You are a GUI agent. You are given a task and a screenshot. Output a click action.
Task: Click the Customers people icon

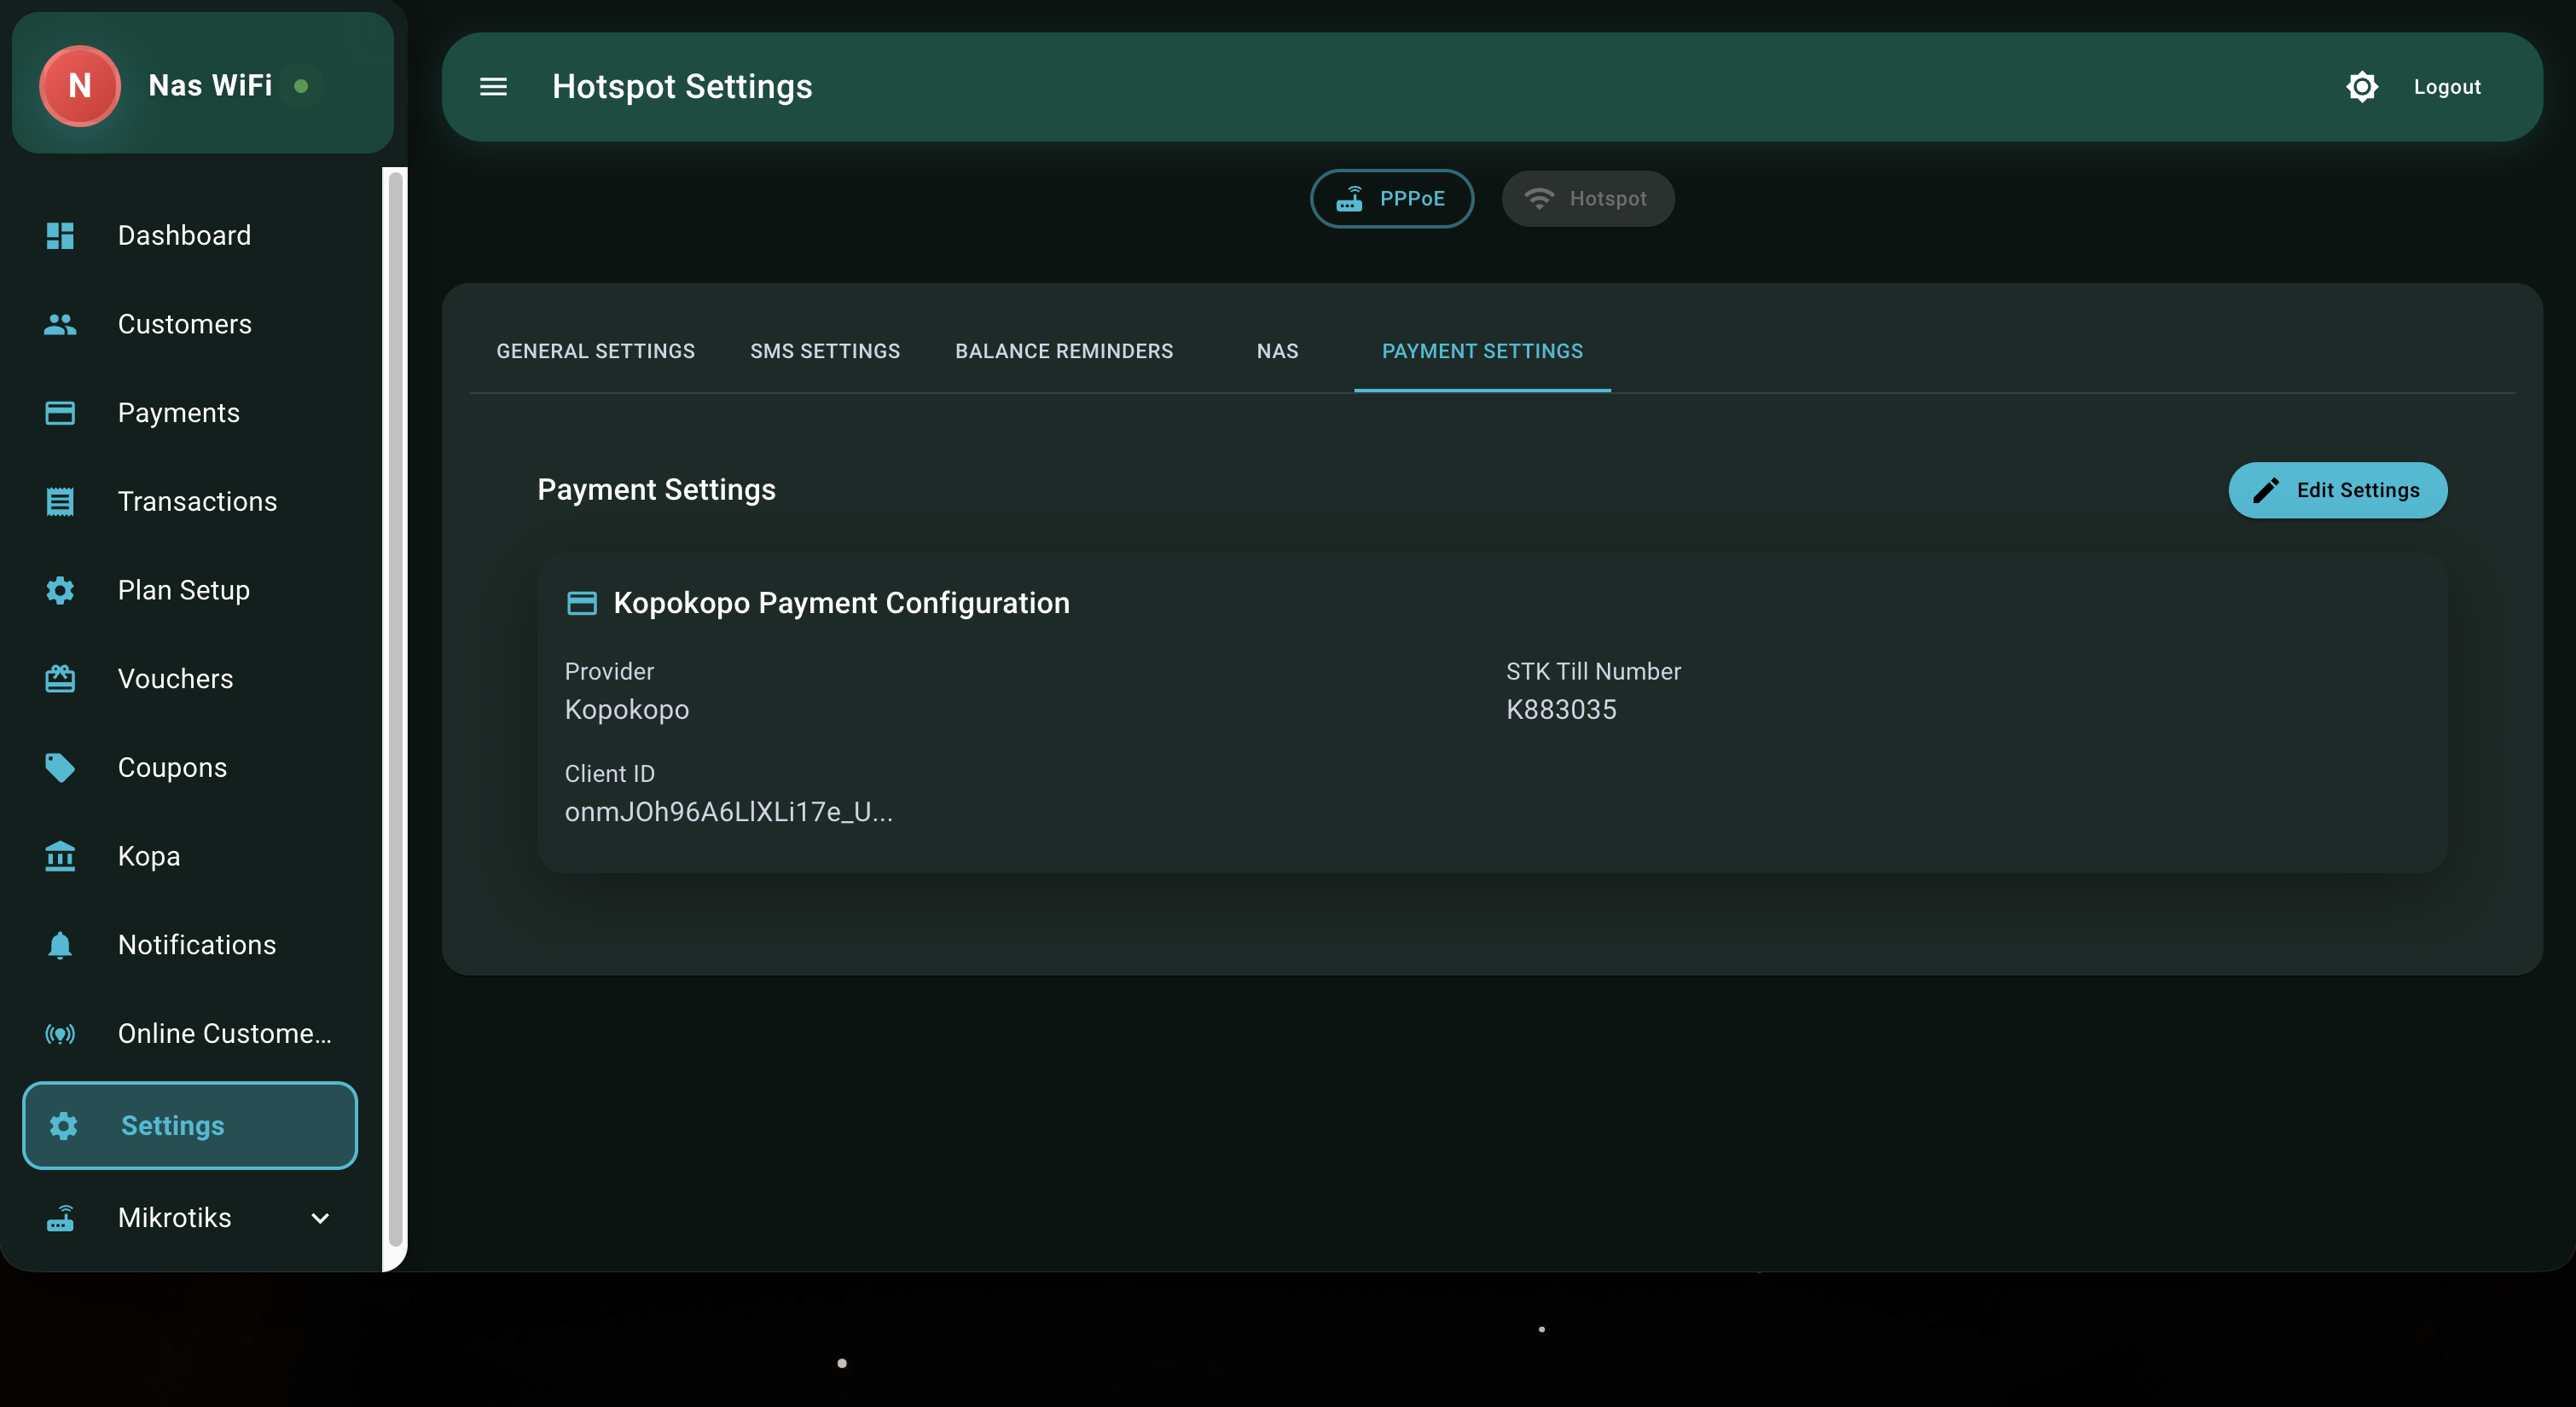[59, 323]
